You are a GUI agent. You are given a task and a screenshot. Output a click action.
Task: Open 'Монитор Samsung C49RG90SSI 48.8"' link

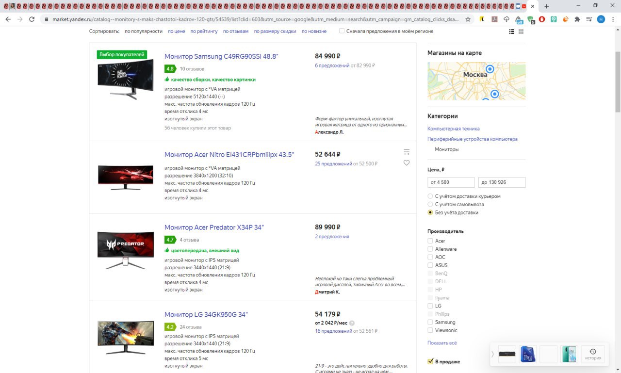point(221,56)
